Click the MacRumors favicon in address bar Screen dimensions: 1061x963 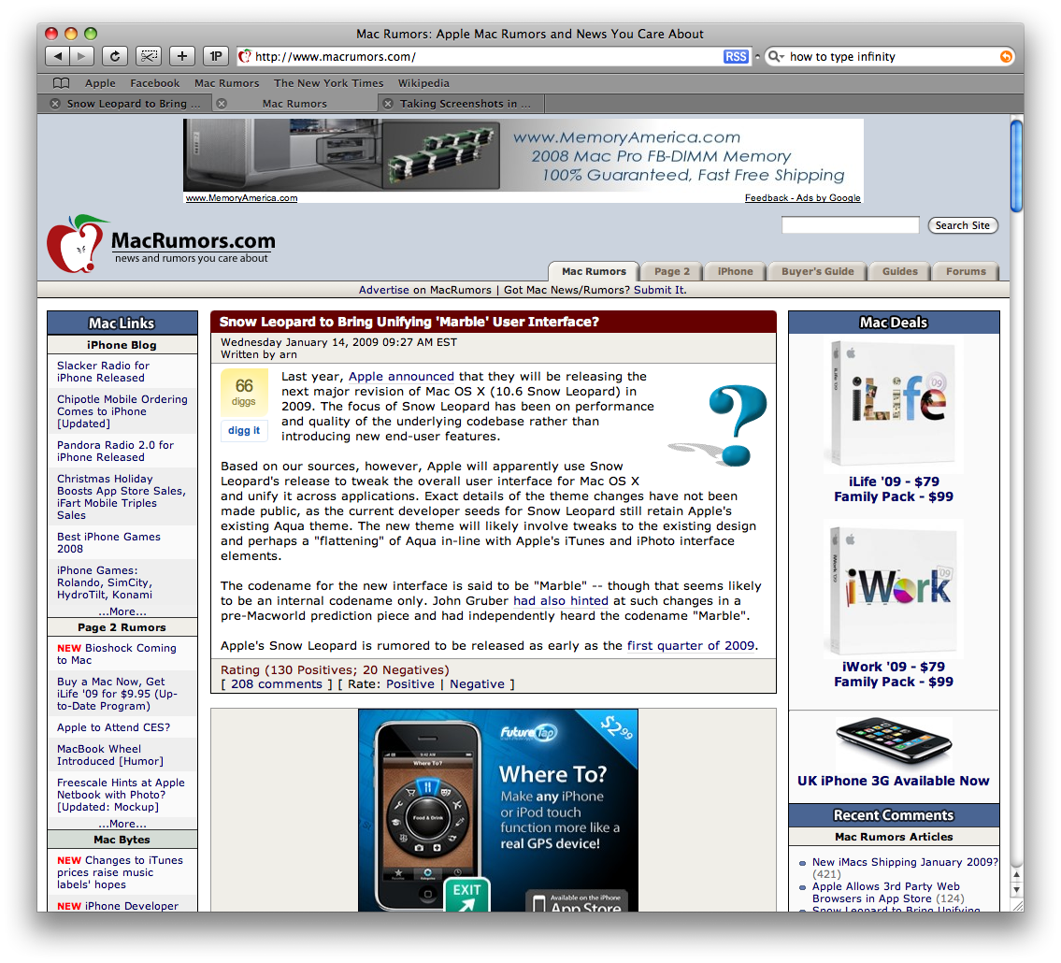point(245,57)
